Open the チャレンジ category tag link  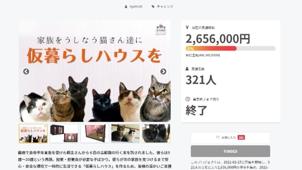pyautogui.click(x=165, y=7)
